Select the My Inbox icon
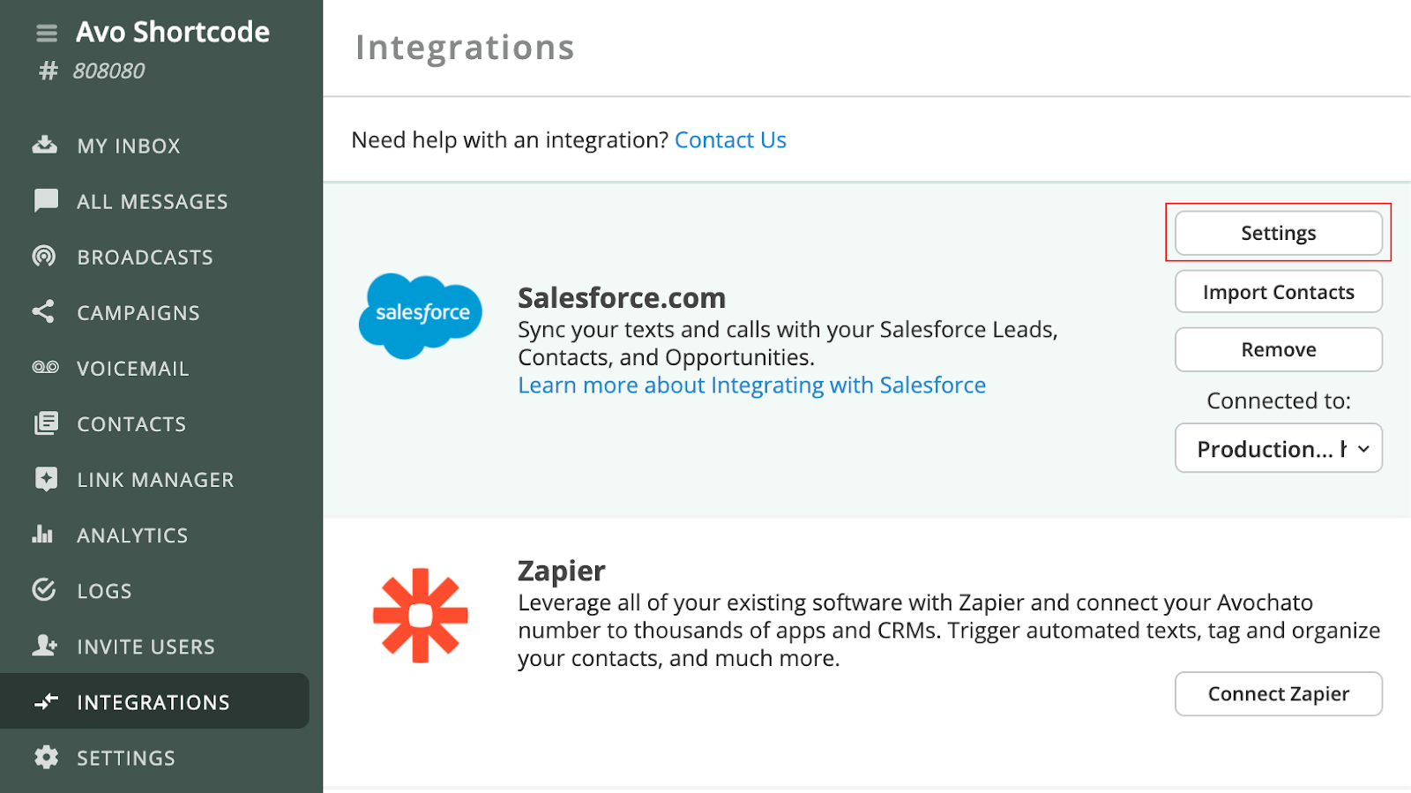This screenshot has width=1411, height=793. [x=45, y=145]
